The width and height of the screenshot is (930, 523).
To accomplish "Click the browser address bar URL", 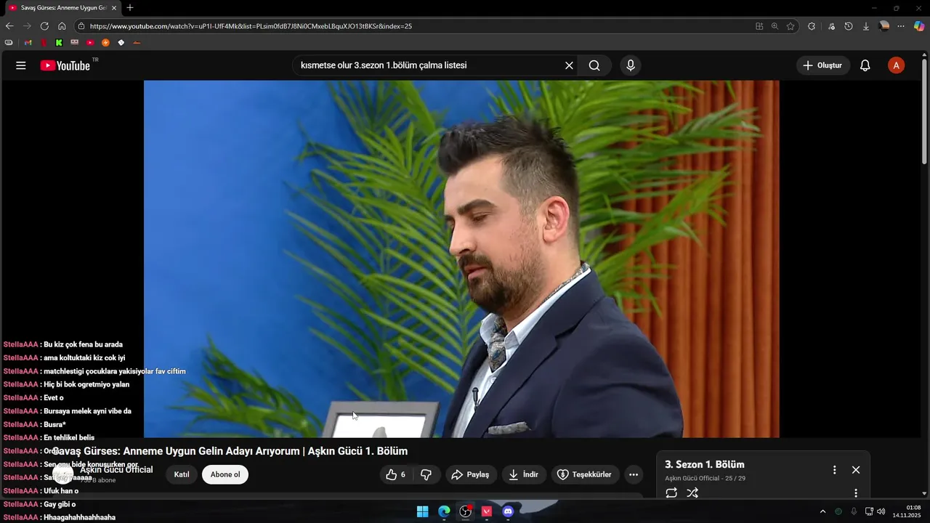I will pyautogui.click(x=251, y=26).
